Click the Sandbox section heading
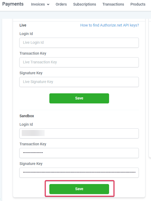Viewport: 151px width, 201px height. 27,116
